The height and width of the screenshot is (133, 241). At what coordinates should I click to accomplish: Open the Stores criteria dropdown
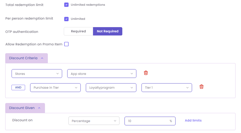37,74
